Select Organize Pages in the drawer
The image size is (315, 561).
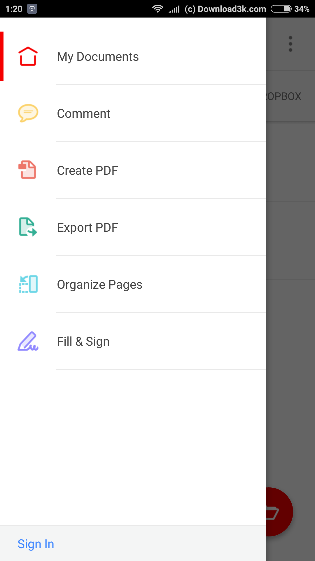[x=100, y=284]
